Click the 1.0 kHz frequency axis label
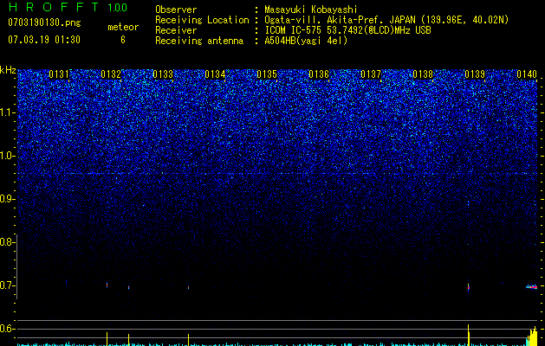The width and height of the screenshot is (545, 346). point(8,156)
